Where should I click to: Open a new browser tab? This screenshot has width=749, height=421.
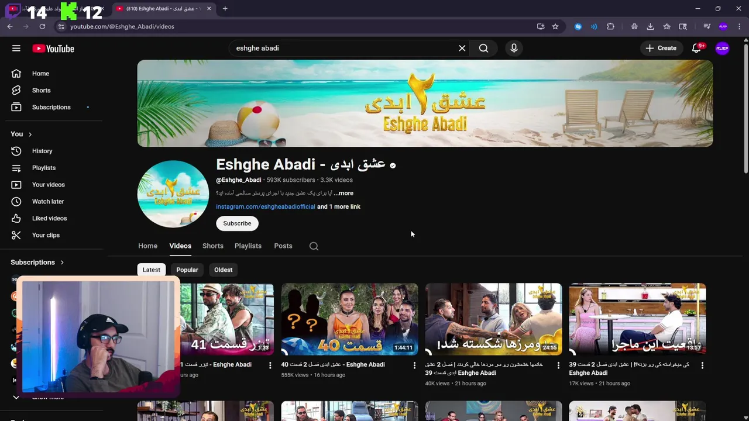[225, 9]
